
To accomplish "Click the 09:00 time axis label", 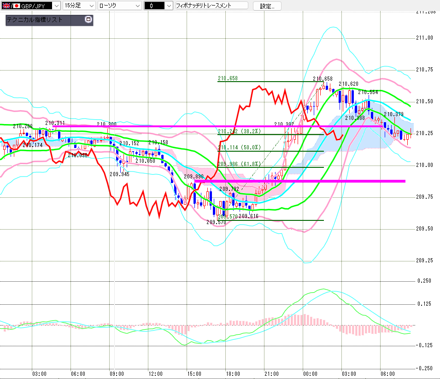I will coord(117,374).
